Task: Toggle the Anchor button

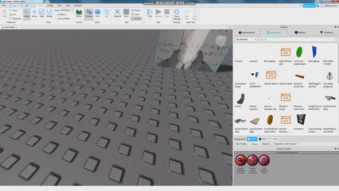Action: coord(137,19)
